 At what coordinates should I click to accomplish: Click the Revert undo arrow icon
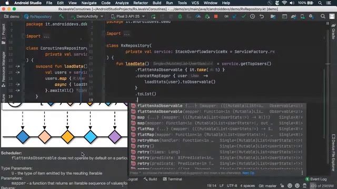pyautogui.click(x=261, y=16)
